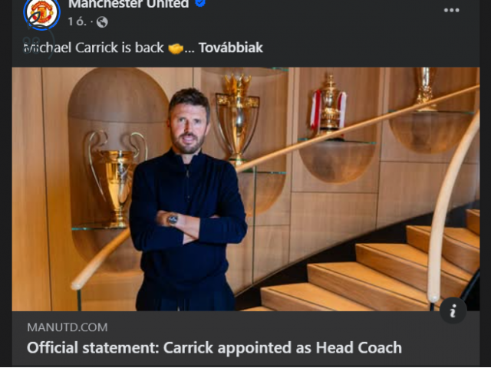Open the Carrick appointed as Head Coach headline
This screenshot has width=491, height=368.
214,347
